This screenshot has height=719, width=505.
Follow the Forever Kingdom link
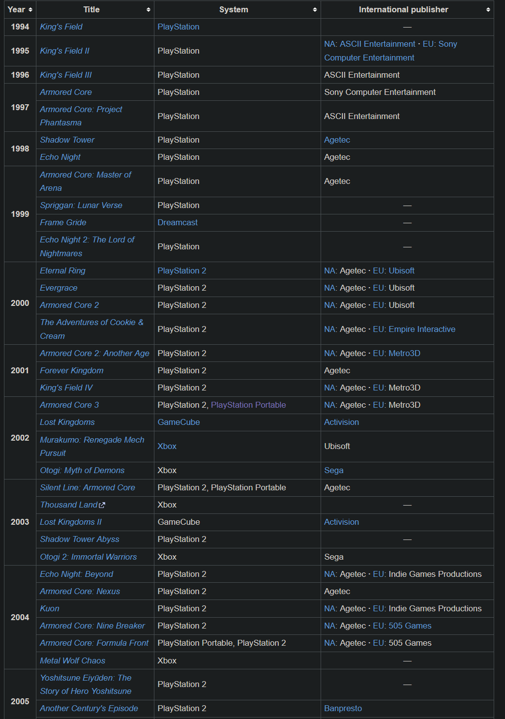coord(72,370)
